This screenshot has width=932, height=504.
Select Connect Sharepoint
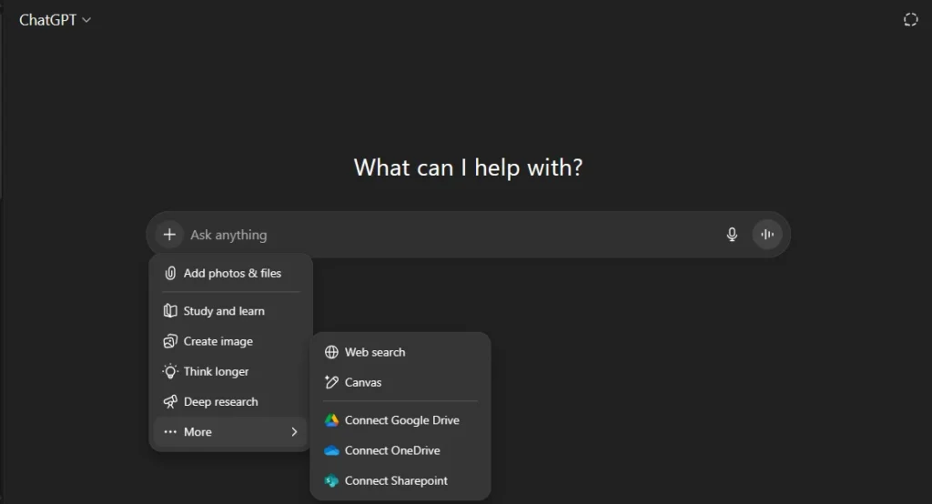tap(400, 481)
